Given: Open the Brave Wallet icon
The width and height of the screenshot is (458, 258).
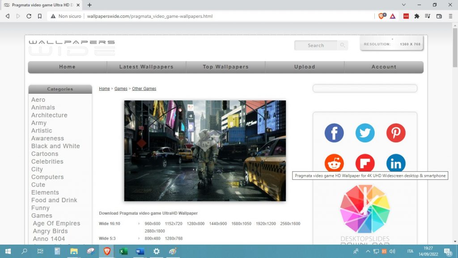Looking at the screenshot, I should [439, 16].
